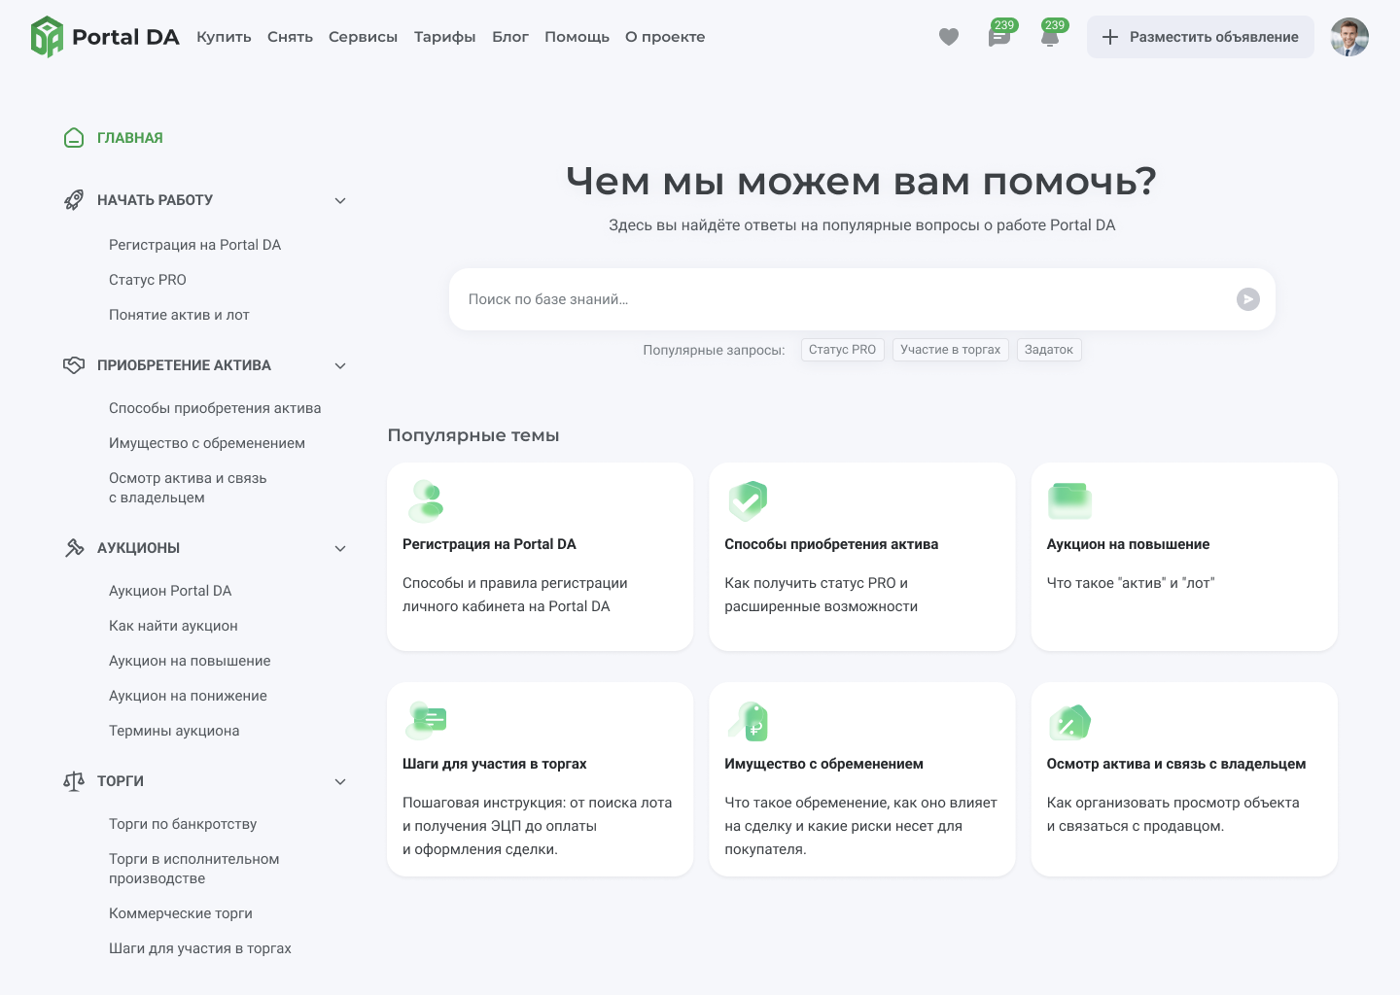
Task: Open the Снять menu item
Action: pos(290,37)
